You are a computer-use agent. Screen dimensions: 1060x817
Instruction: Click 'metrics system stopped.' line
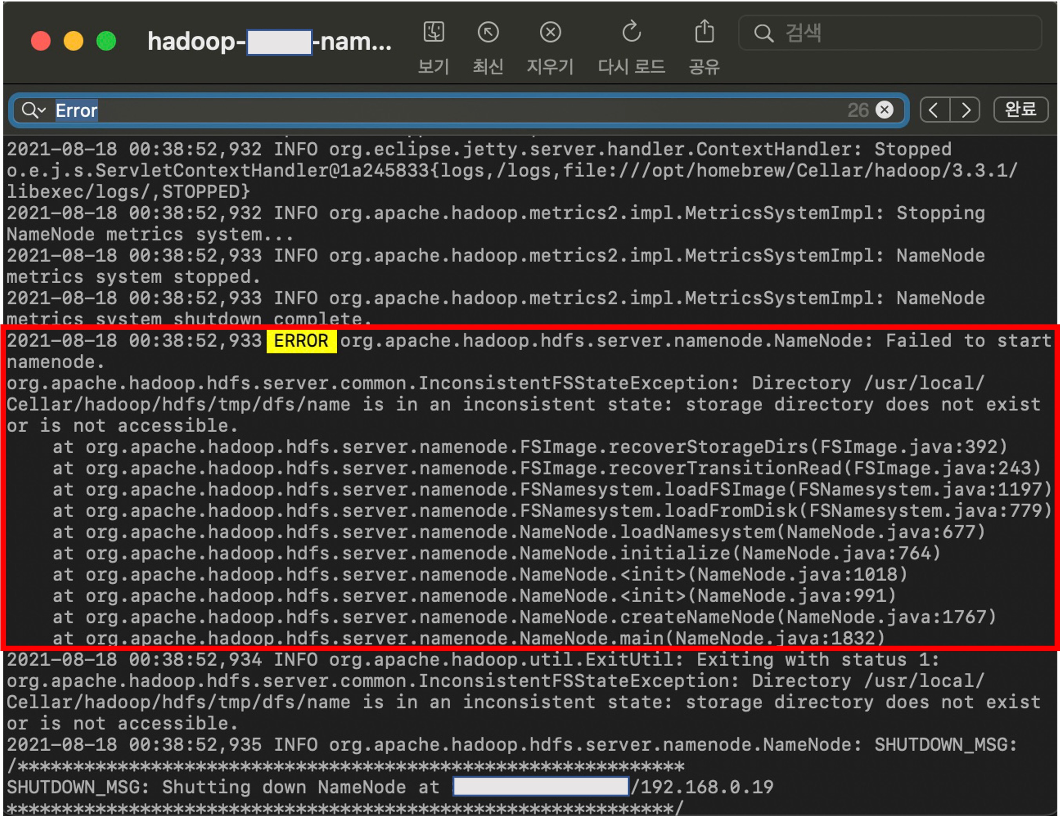(x=133, y=277)
